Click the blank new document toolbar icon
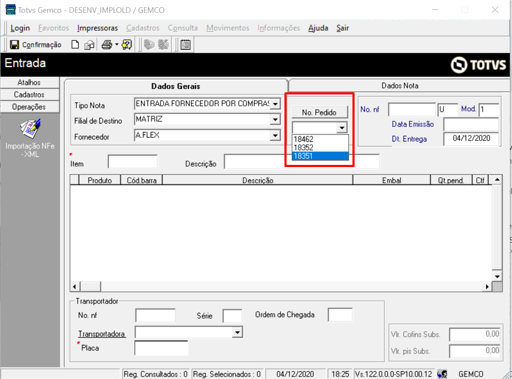The image size is (512, 379). coord(75,45)
